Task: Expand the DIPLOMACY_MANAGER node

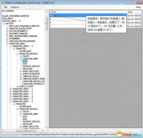Action: 7,33
